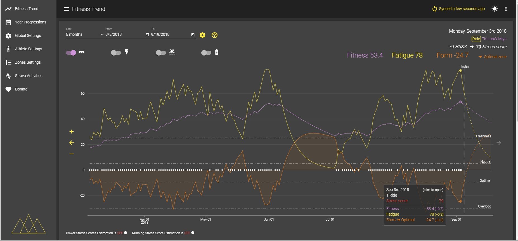Screen dimensions: 518x241
Task: Click the Neutral zone label
Action: [486, 162]
